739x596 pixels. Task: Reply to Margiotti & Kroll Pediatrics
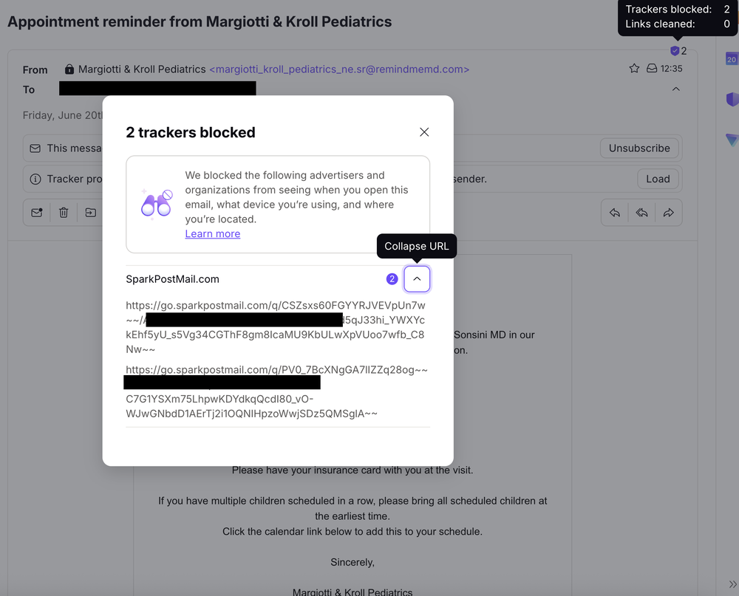click(x=614, y=212)
